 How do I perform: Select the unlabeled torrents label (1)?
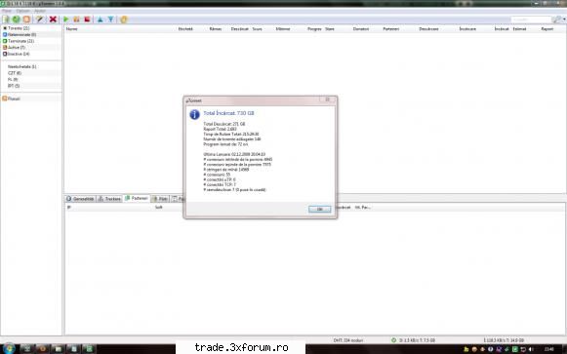click(x=21, y=66)
